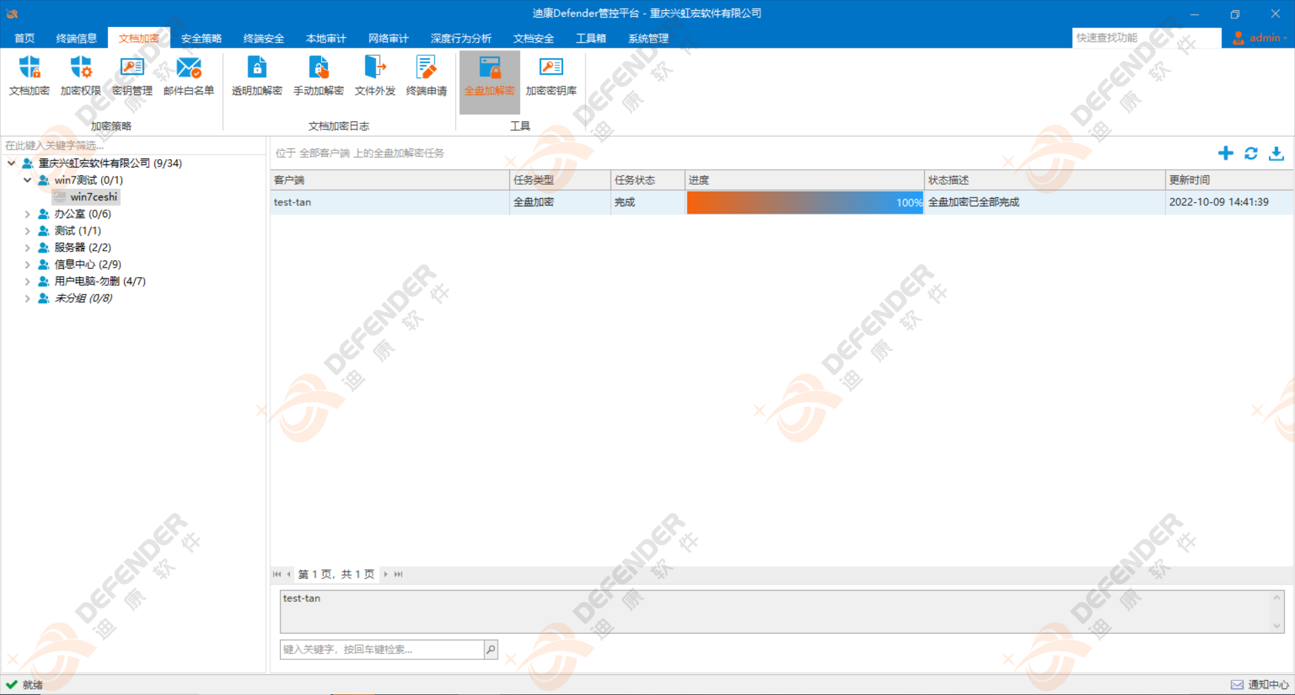1295x695 pixels.
Task: Open the 手动加解密 log
Action: tap(318, 76)
